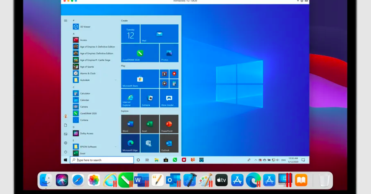The width and height of the screenshot is (371, 194).
Task: Click the Windows Start button
Action: [66, 160]
